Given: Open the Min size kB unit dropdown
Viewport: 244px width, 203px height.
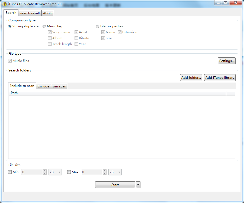Looking at the screenshot, I should (x=55, y=172).
